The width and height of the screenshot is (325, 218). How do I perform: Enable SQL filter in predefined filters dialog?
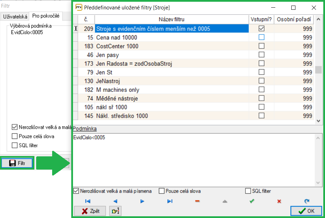point(248,191)
